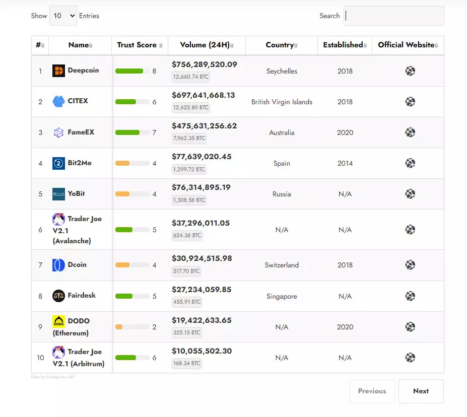Select the 168.34 BTC volume badge
Viewport: 467px width, 417px height.
187,364
